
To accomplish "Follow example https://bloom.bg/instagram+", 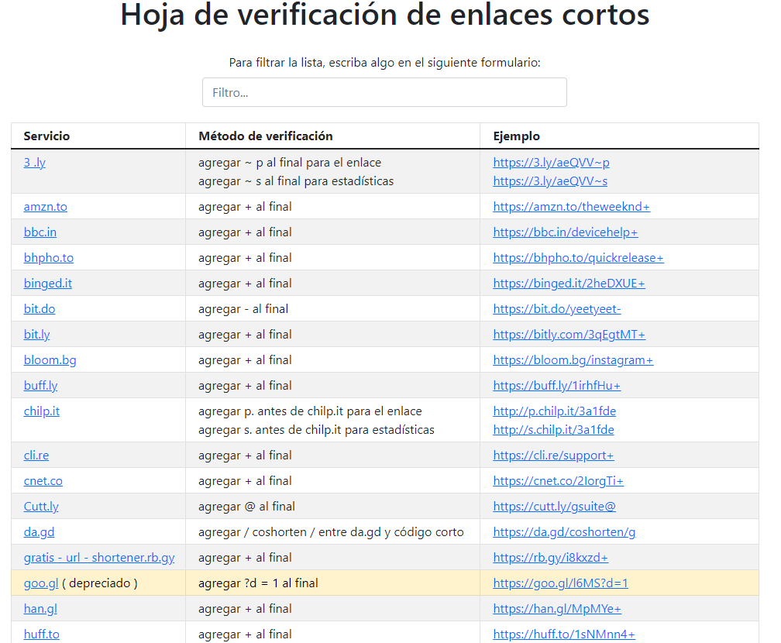I will (573, 360).
